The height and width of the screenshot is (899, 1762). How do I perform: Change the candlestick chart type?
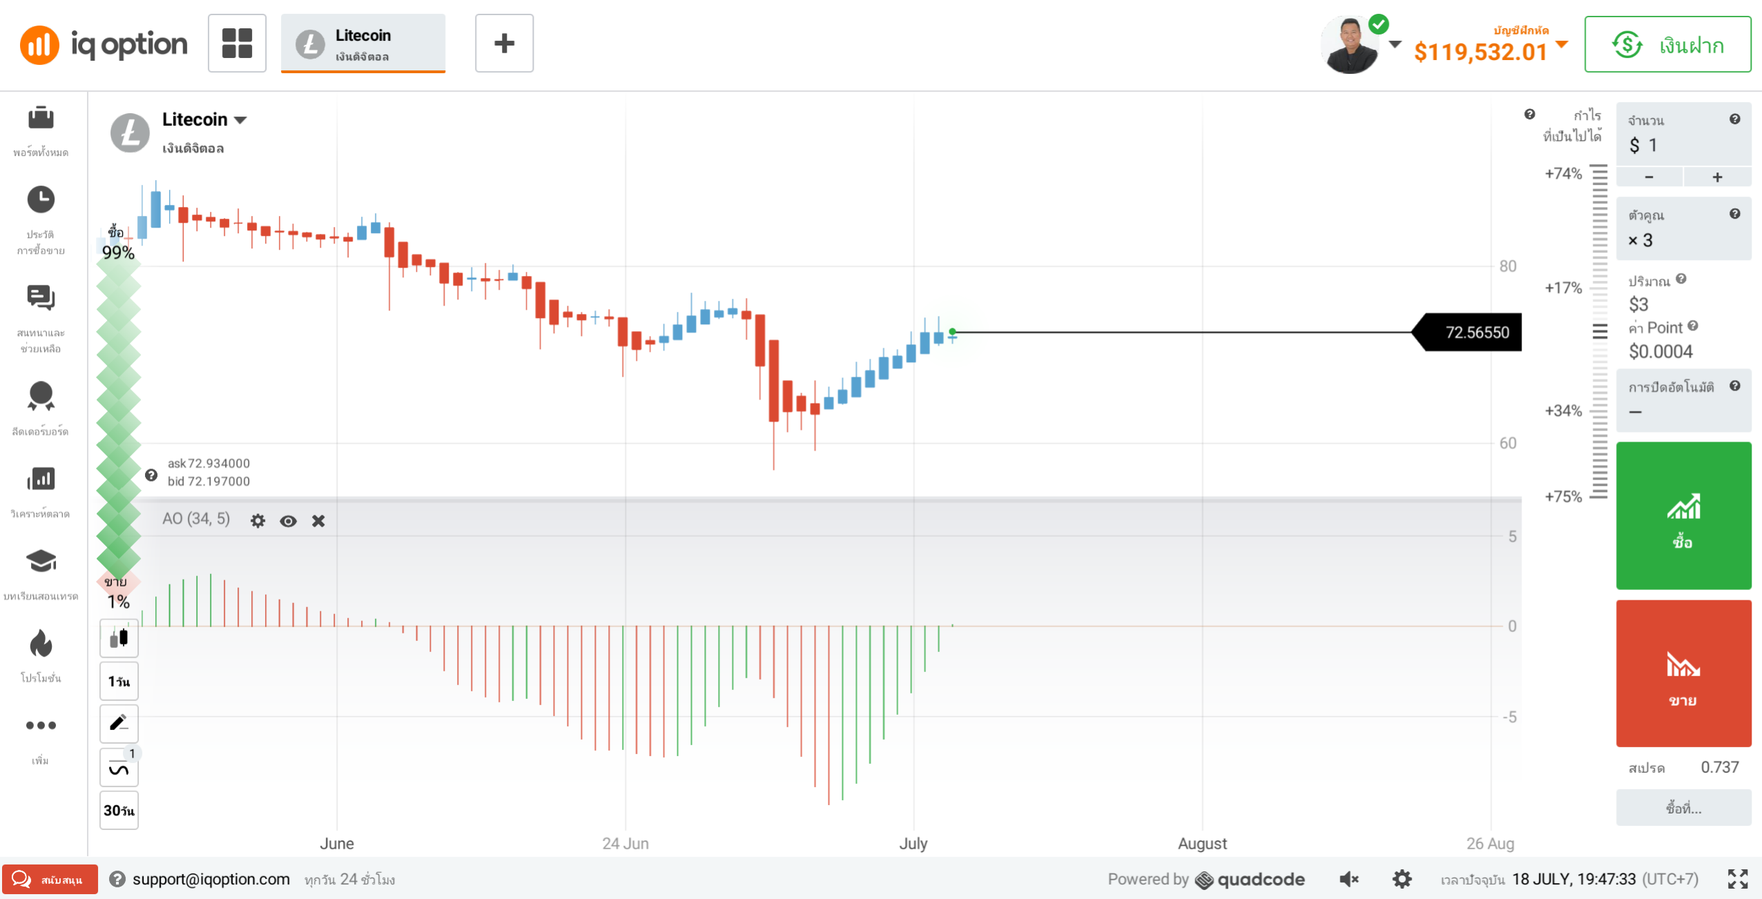click(x=119, y=638)
